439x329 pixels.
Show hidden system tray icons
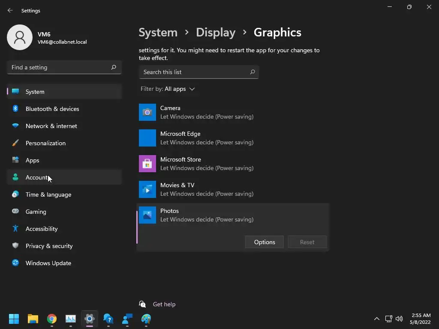coord(377,319)
